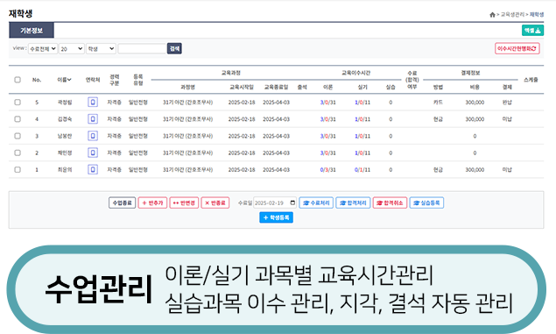Select the 기본정보 tab

click(32, 31)
